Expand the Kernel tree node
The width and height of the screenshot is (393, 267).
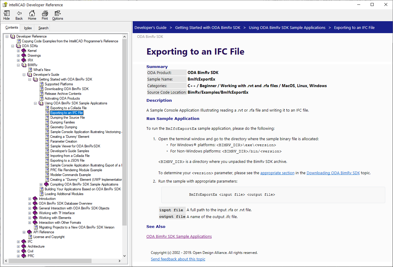(18, 51)
